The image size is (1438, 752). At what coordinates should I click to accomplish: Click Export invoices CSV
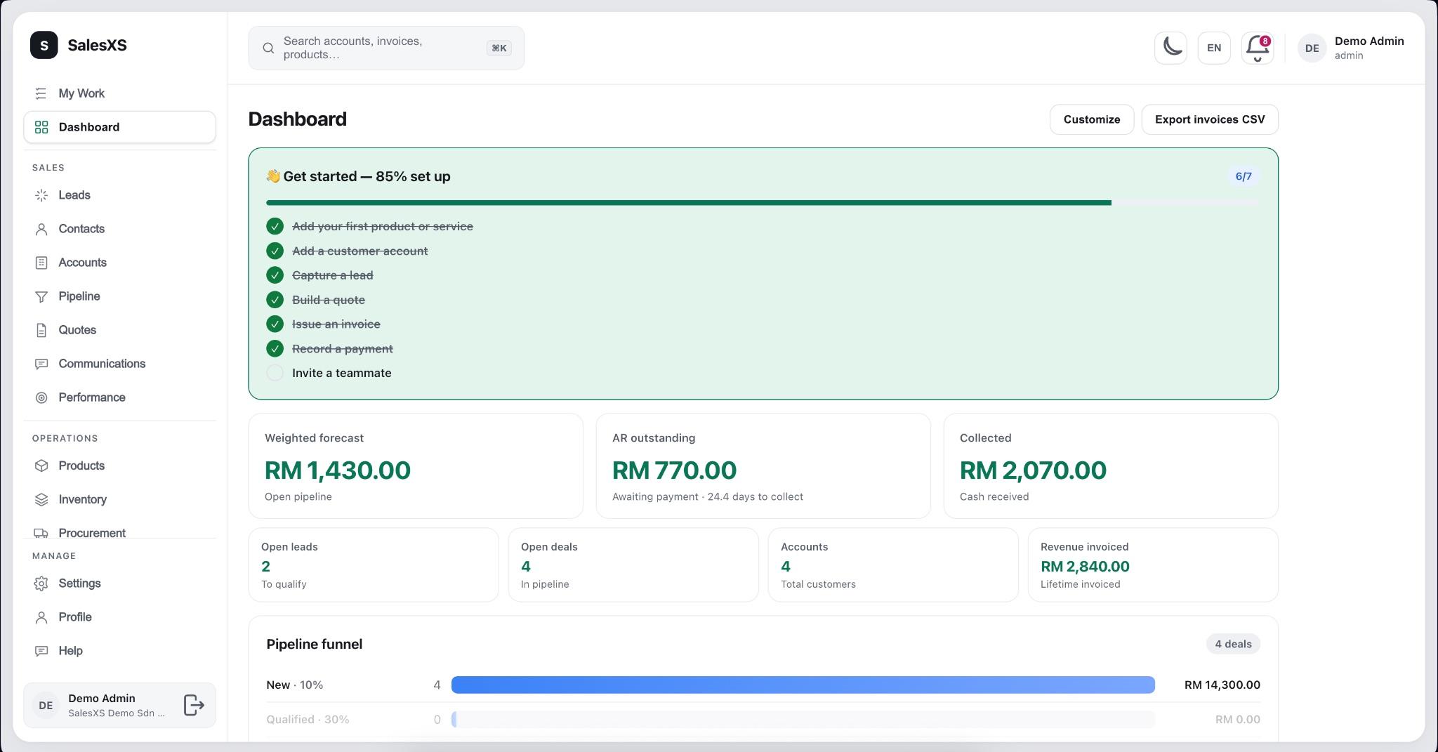pos(1210,119)
